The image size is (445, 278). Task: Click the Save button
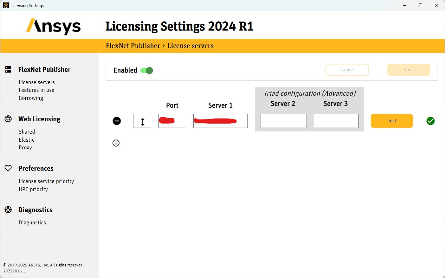point(409,70)
